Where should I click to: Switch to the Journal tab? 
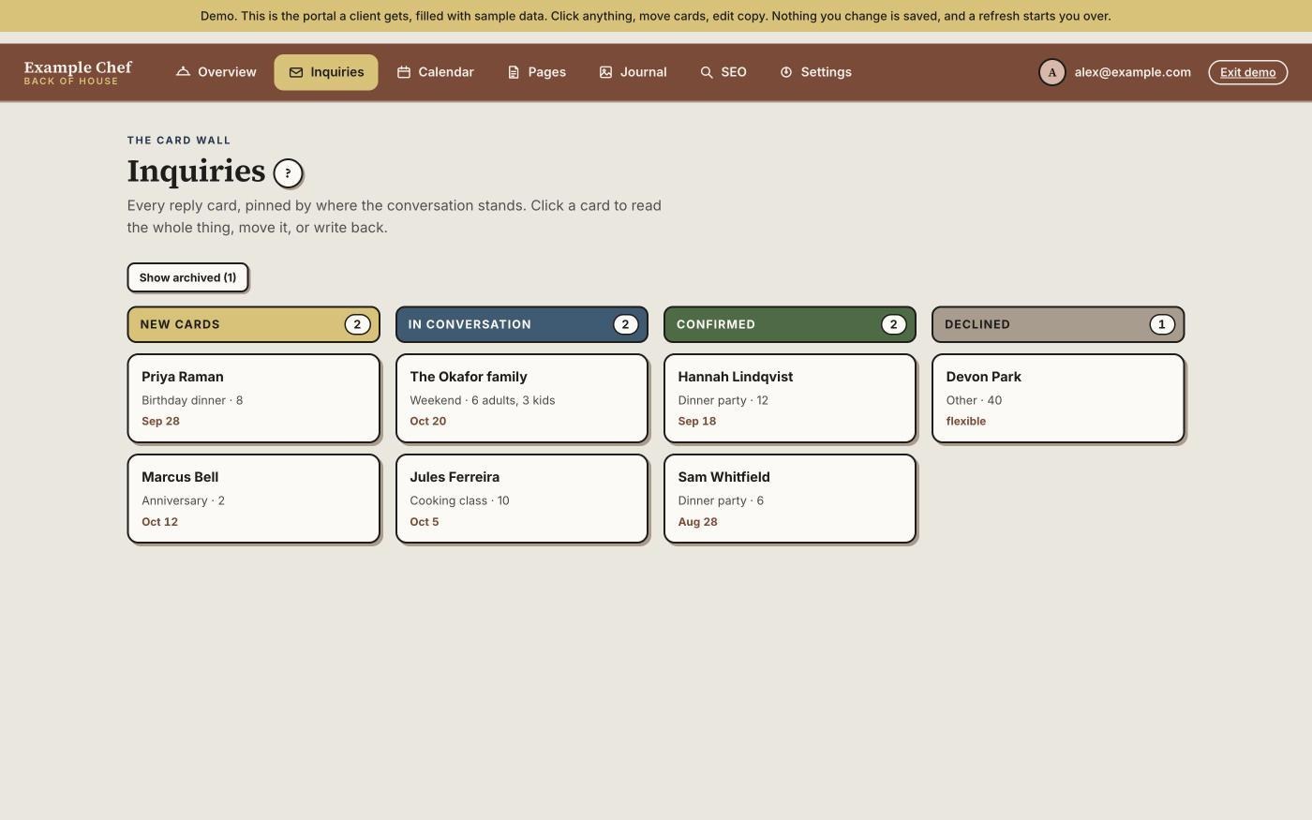pos(633,72)
